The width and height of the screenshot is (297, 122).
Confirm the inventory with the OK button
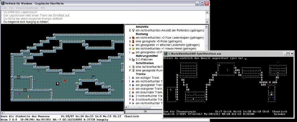145,111
